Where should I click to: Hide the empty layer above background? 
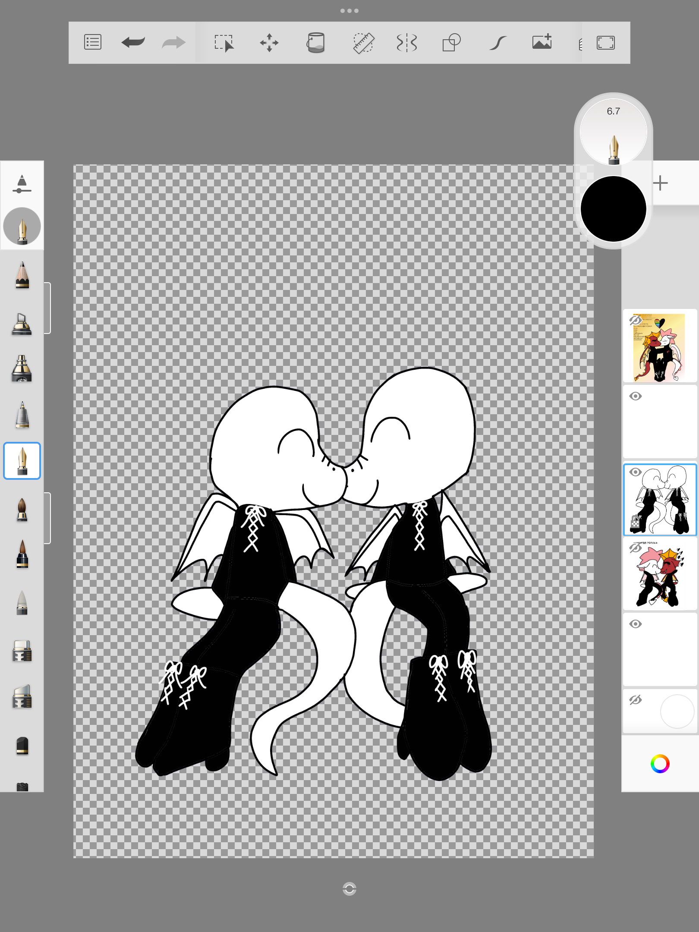click(x=636, y=624)
